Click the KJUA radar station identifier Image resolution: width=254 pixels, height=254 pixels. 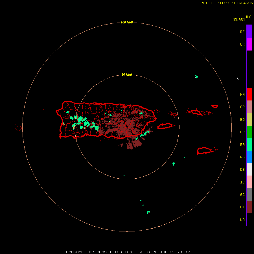[x=145, y=252]
